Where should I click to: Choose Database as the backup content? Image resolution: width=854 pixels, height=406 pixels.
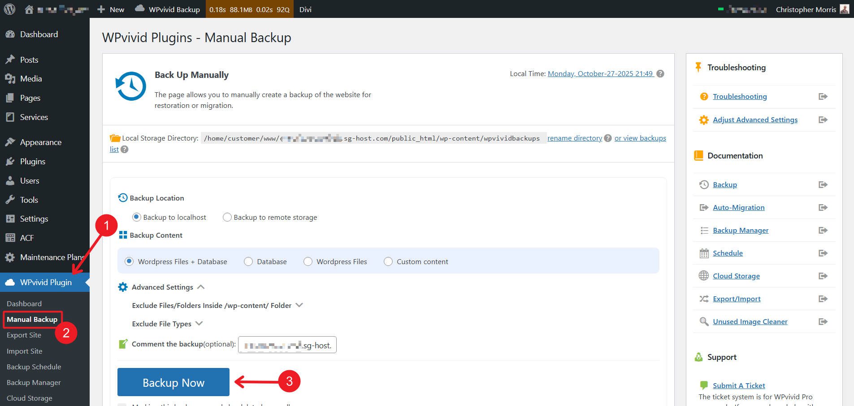pos(248,261)
